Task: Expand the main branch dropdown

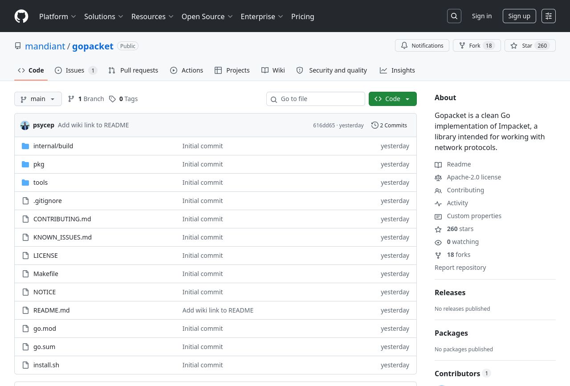Action: click(38, 99)
